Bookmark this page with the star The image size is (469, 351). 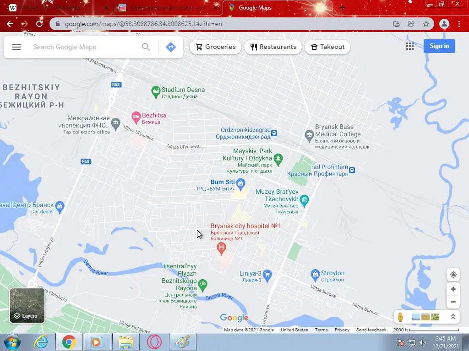pyautogui.click(x=426, y=24)
